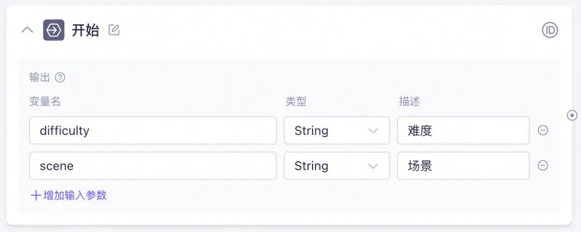Remove the difficulty variable row
Viewport: 581px width, 232px height.
click(x=543, y=130)
